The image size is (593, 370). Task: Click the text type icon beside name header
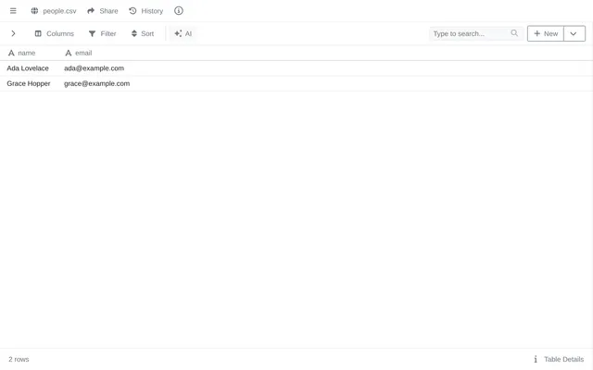tap(11, 53)
